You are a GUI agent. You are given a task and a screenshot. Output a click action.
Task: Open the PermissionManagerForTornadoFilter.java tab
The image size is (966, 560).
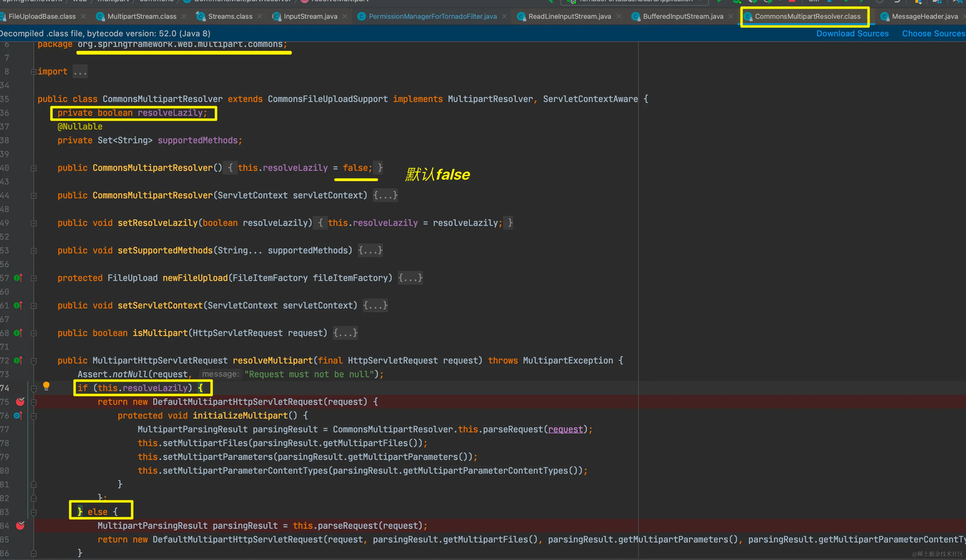pyautogui.click(x=433, y=17)
